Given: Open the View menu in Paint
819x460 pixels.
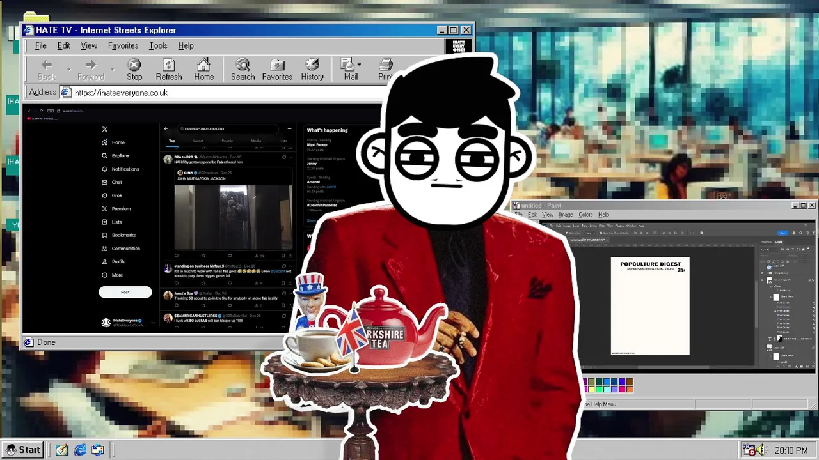Looking at the screenshot, I should tap(548, 215).
